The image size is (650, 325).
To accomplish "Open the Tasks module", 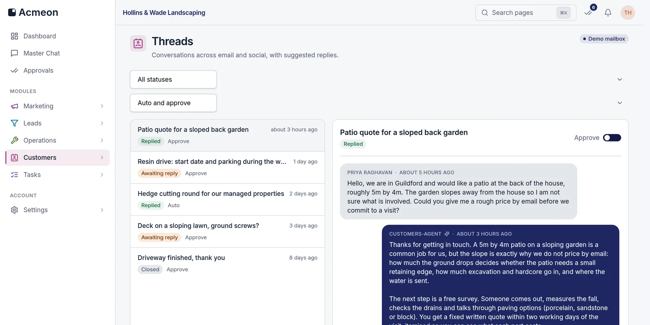I will (x=57, y=175).
